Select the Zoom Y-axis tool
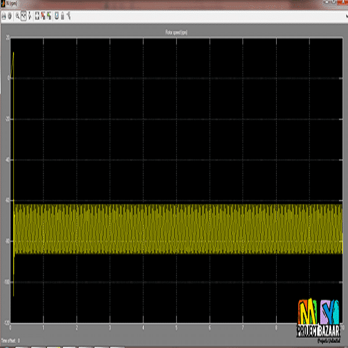Screen dimensions: 348x348 pos(30,16)
